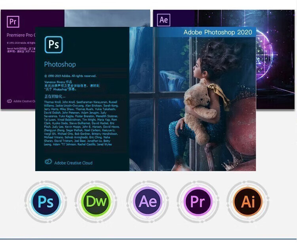Click the Creative Cloud icon on Photoshop splash
The width and height of the screenshot is (297, 243).
click(48, 162)
